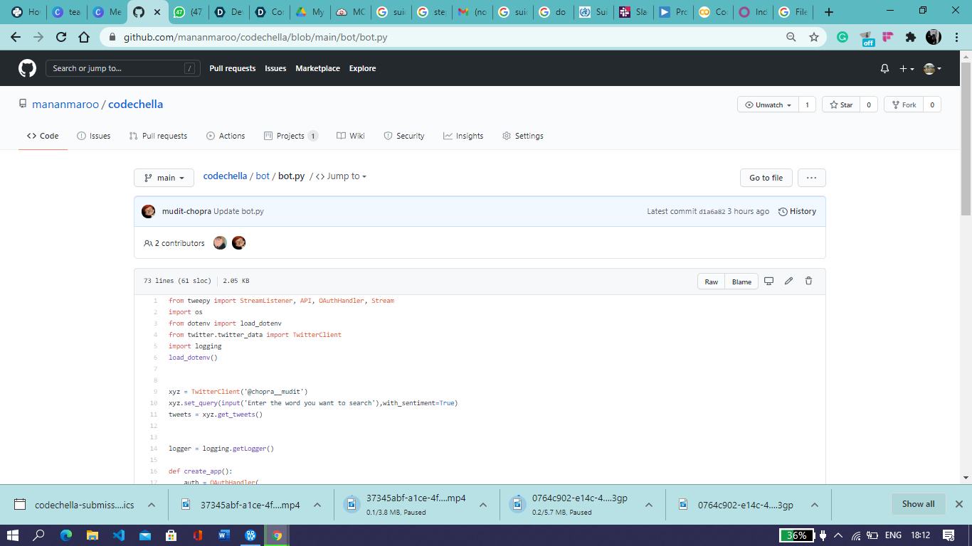Expand the Jump to dropdown

(342, 176)
